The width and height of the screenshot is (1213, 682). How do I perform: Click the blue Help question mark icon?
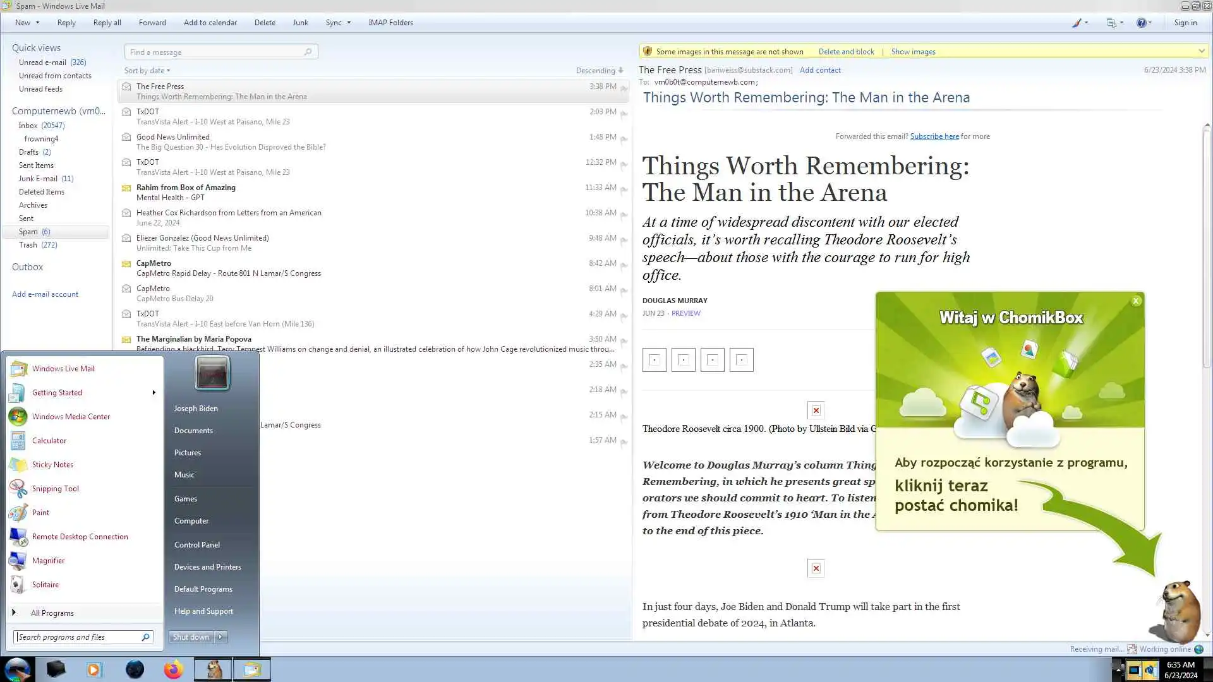(x=1141, y=23)
